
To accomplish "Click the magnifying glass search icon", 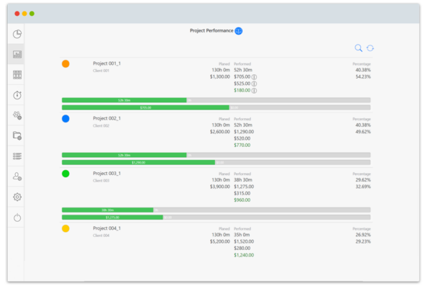I will [x=358, y=48].
